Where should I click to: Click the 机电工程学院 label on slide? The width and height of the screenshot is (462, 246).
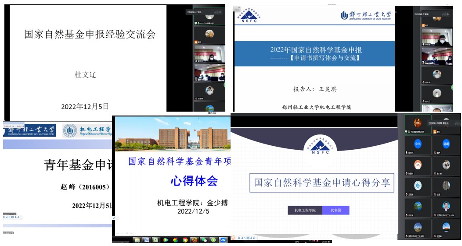(305, 211)
